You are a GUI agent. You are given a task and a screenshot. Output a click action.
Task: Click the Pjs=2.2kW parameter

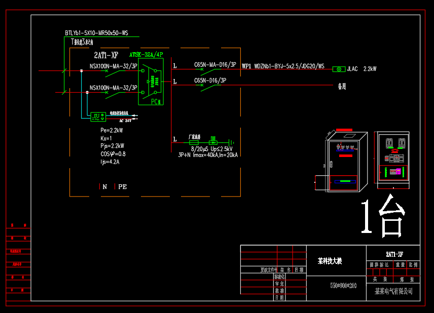(112, 146)
